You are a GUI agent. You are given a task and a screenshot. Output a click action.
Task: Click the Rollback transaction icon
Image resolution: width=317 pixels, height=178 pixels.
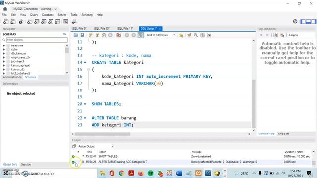click(x=134, y=35)
